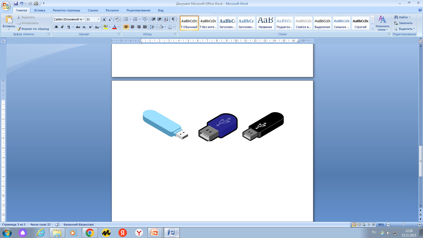Click the Копировать button
Screen dimensions: 423x238
pyautogui.click(x=27, y=23)
